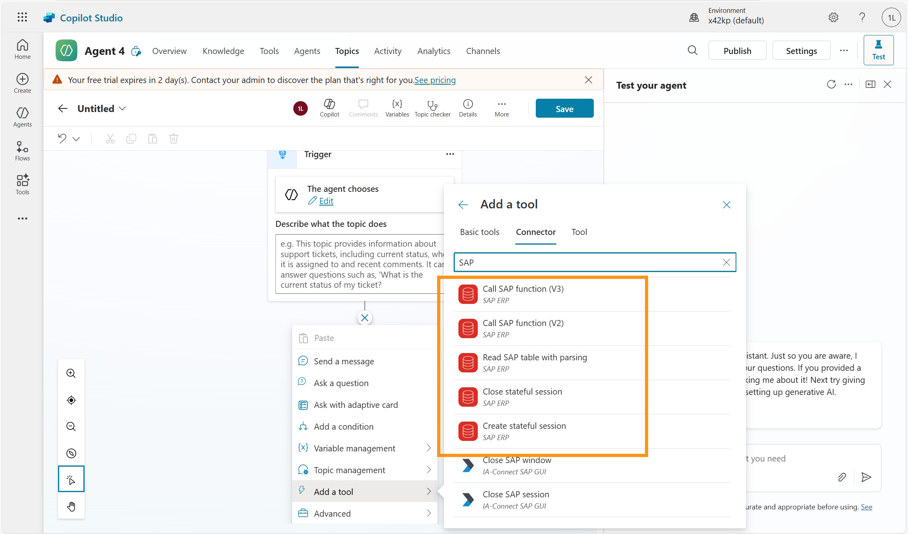Zoom out on the canvas
The image size is (908, 534).
[x=71, y=426]
